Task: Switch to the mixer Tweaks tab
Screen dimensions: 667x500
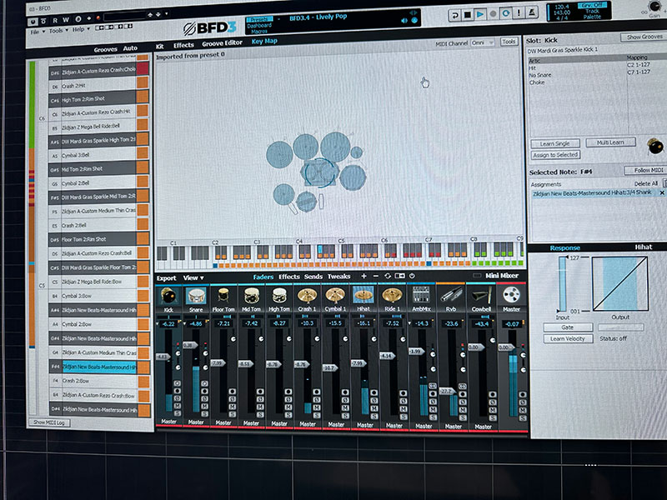Action: coord(339,277)
